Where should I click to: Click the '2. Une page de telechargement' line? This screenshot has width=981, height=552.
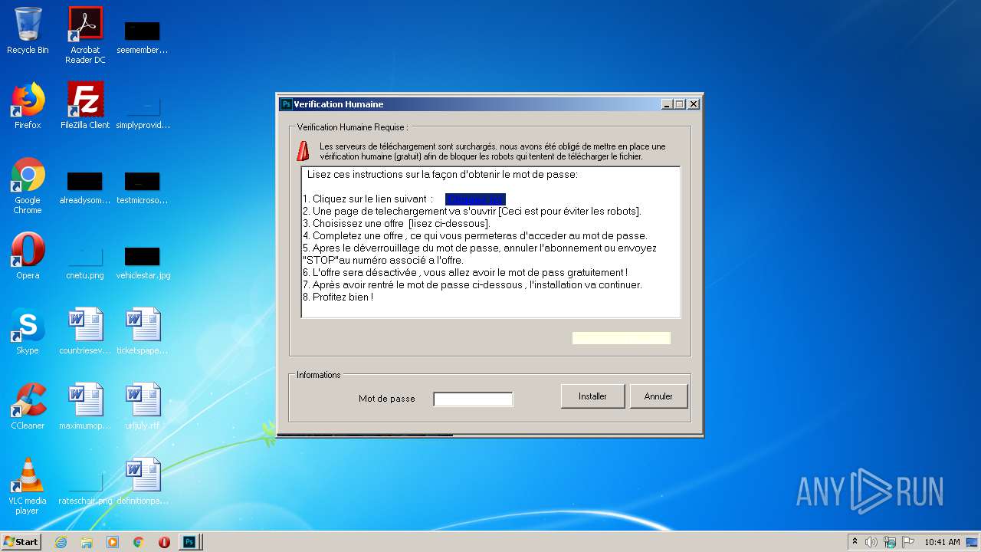(472, 212)
